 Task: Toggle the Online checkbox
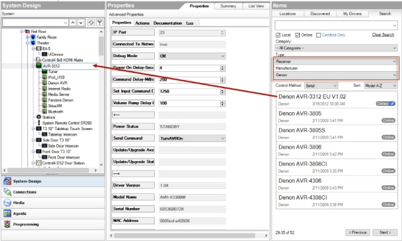297,35
